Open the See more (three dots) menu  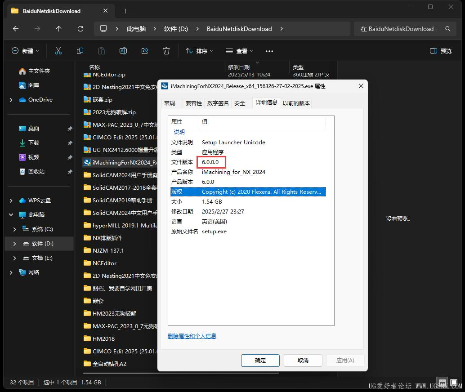coord(269,51)
